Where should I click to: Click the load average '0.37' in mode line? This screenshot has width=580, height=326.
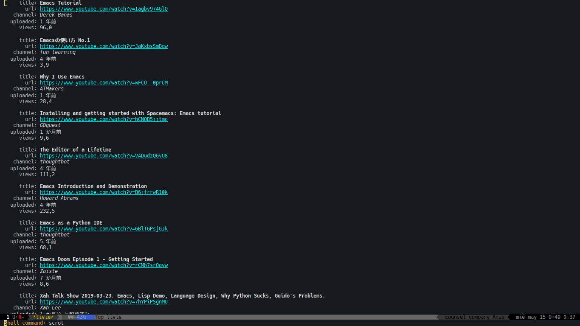click(569, 317)
